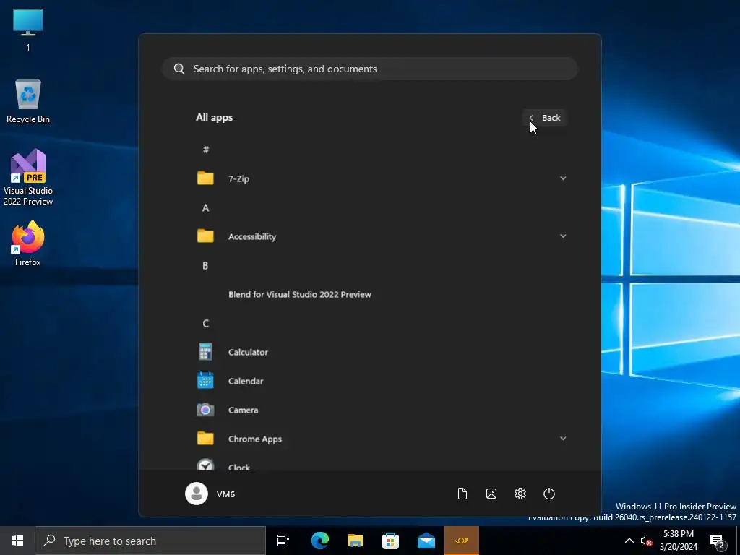Click the Calculator label text
The height and width of the screenshot is (555, 740).
point(248,352)
